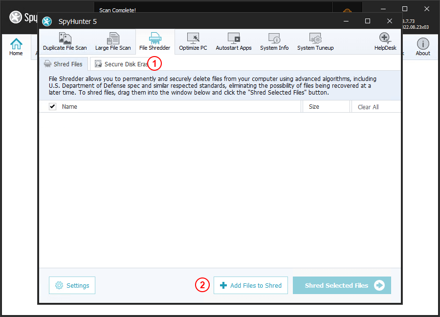The image size is (440, 317).
Task: Go to the Home screen
Action: [16, 46]
